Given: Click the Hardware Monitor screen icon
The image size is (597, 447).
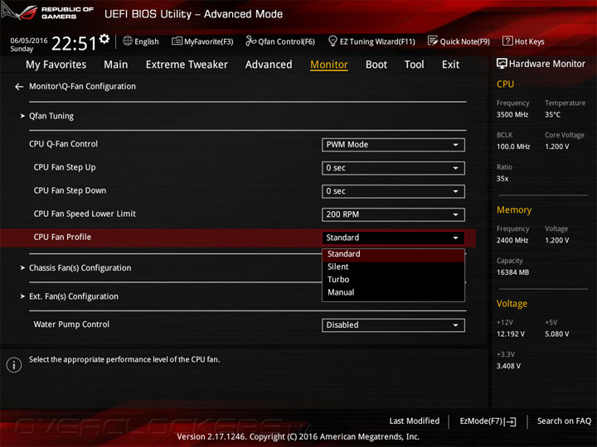Looking at the screenshot, I should [502, 64].
